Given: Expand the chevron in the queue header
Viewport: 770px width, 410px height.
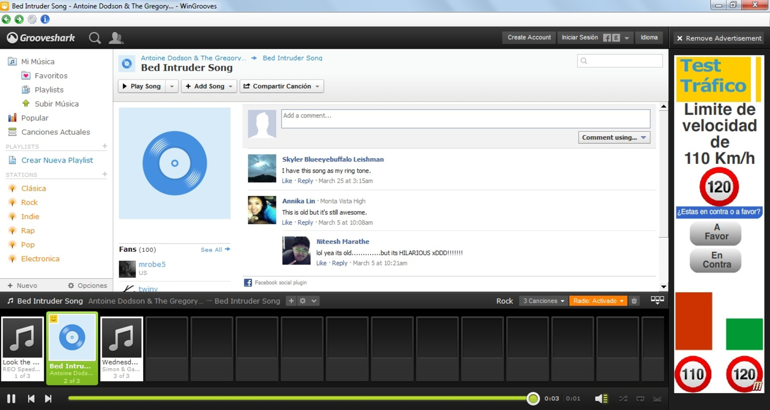Looking at the screenshot, I should 314,301.
